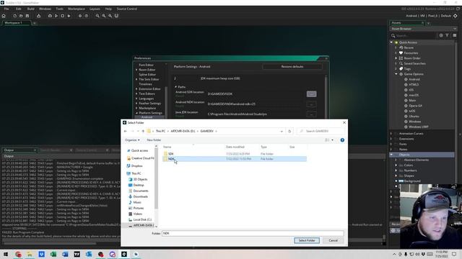462x259 pixels.
Task: Click the New Project toolbar icon
Action: (14, 16)
